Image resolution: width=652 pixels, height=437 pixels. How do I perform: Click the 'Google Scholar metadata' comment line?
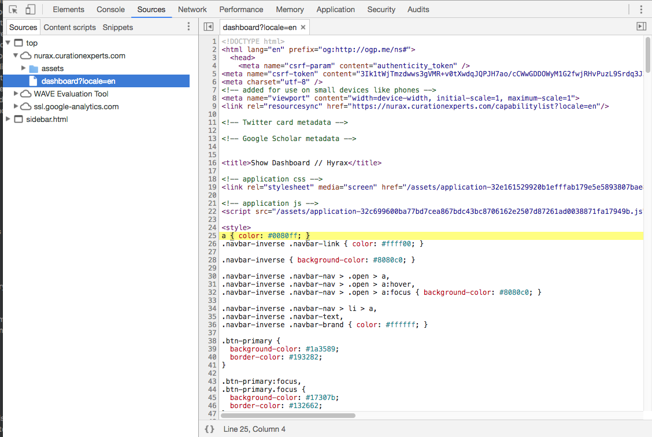click(289, 139)
